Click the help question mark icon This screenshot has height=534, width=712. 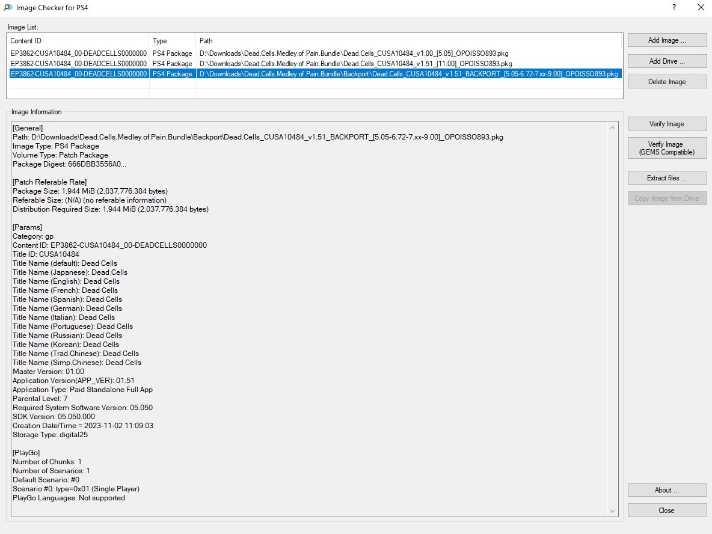point(674,8)
